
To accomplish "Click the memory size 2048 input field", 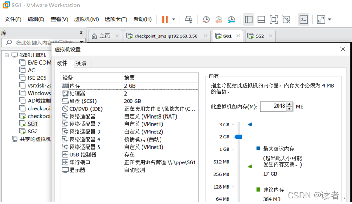I will coord(273,106).
